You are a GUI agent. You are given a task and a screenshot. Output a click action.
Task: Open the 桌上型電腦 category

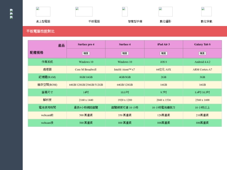(43, 21)
